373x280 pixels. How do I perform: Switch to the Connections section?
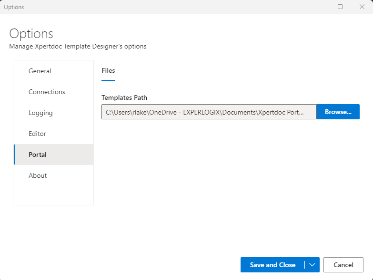click(x=53, y=92)
